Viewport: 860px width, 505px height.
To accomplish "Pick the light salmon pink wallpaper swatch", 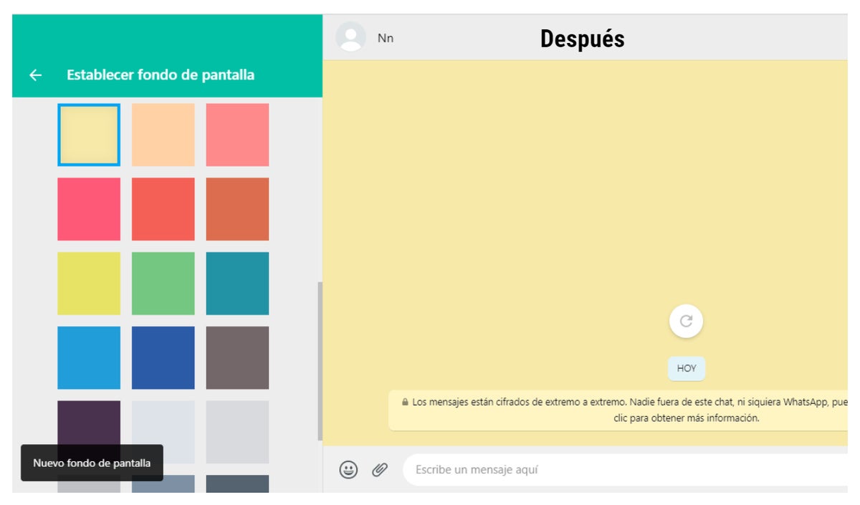I will [x=237, y=135].
